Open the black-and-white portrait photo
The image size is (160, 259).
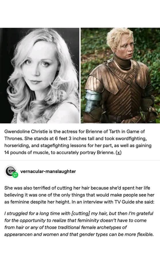tap(40, 75)
